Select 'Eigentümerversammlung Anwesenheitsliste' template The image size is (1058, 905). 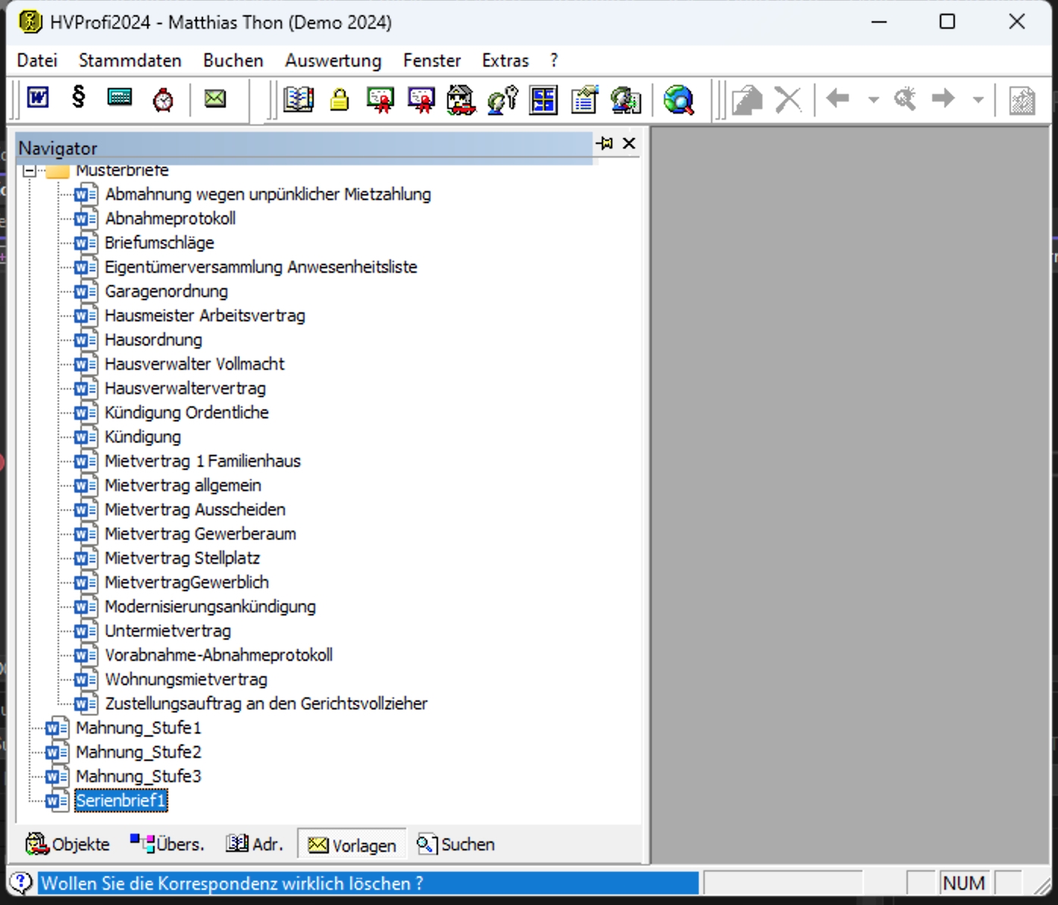pos(261,268)
